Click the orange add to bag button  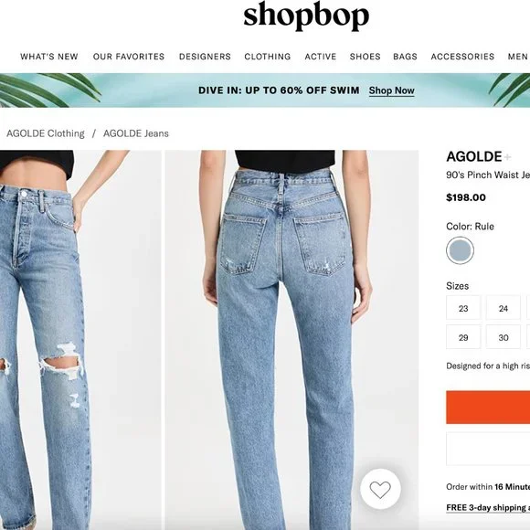[488, 408]
